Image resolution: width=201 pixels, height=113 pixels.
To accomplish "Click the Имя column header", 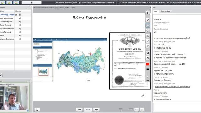I will [7, 11].
